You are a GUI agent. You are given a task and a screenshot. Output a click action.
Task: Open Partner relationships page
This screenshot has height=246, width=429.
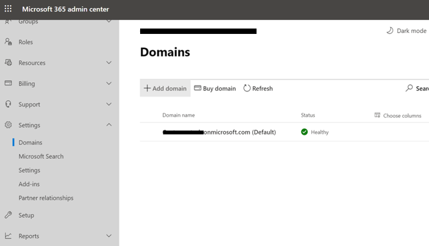[x=46, y=198]
